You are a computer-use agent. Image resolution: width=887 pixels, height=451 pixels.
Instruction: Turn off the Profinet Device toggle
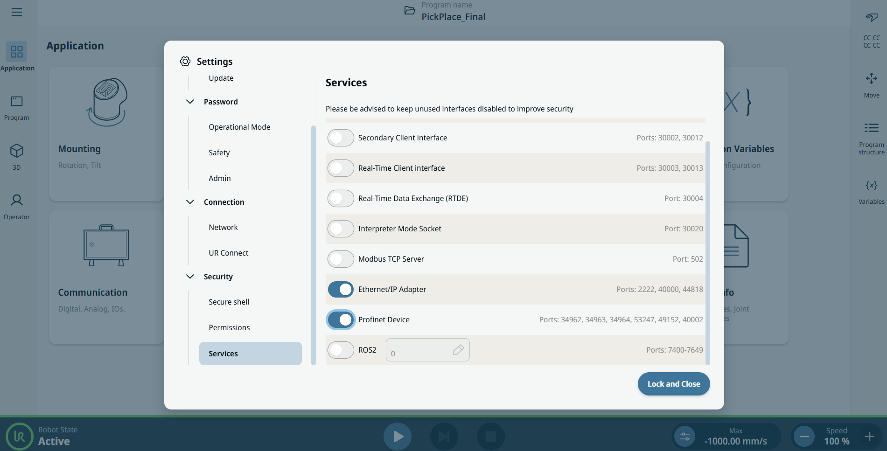[x=341, y=320]
